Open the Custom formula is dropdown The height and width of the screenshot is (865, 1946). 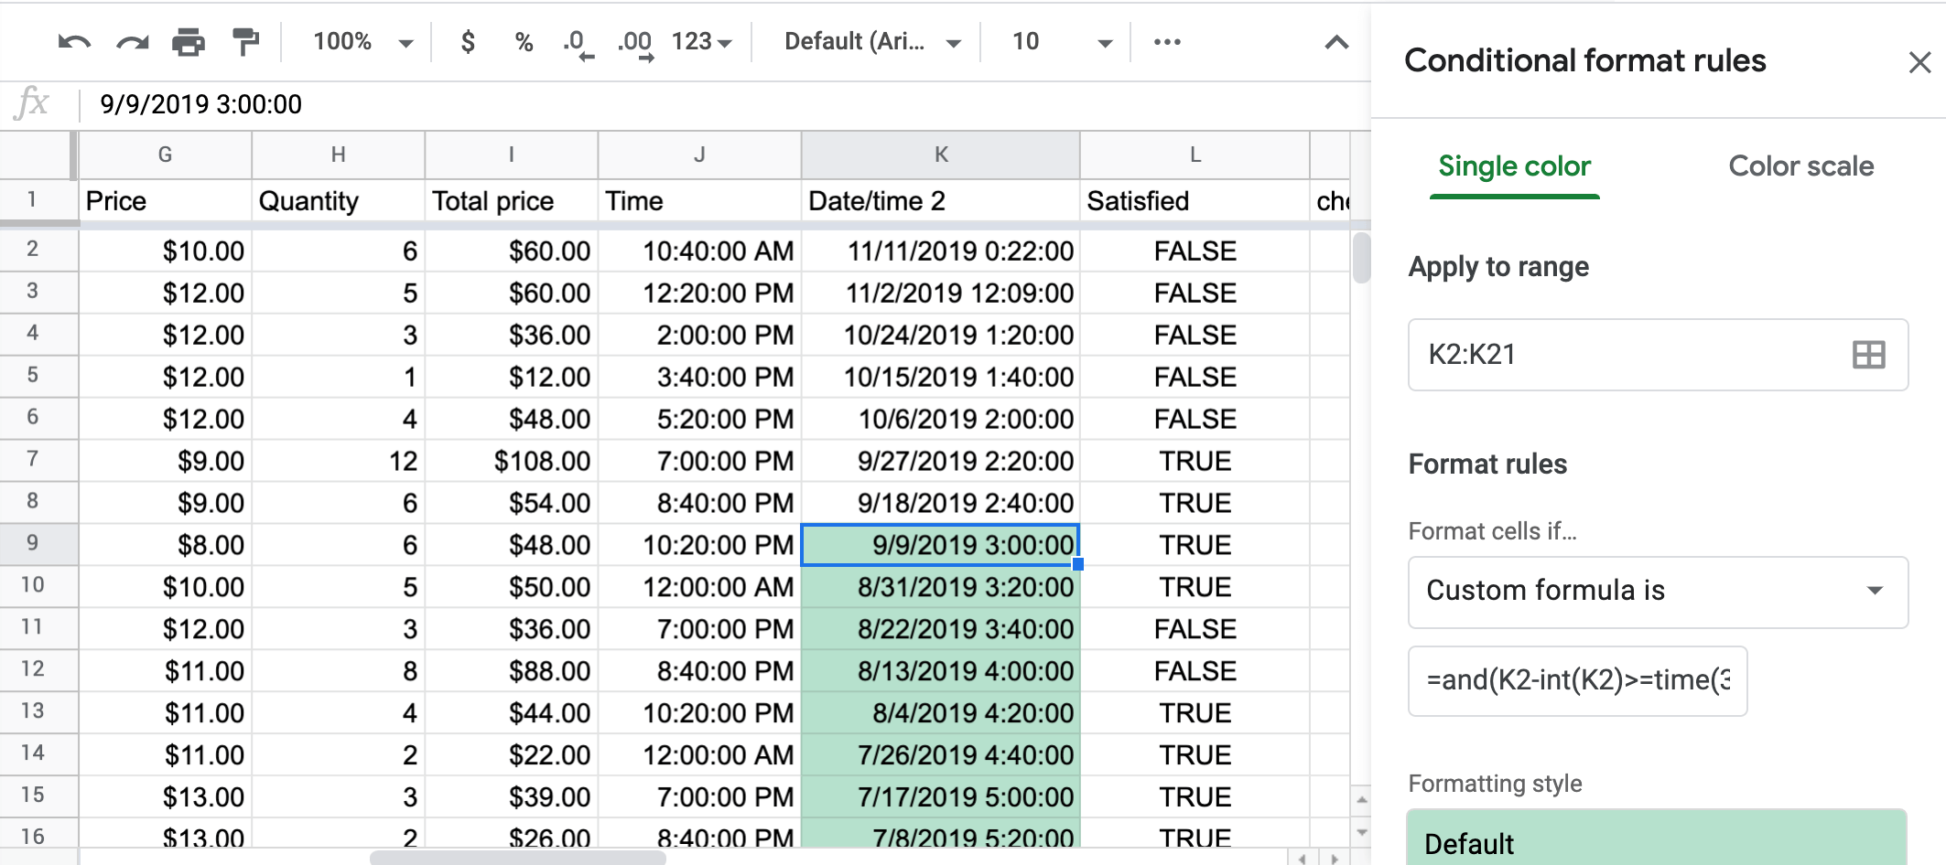(x=1657, y=592)
